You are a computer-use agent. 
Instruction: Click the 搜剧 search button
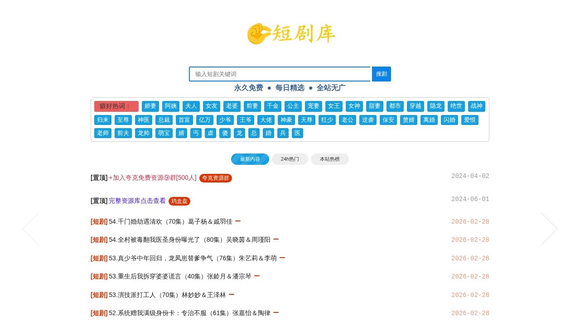pyautogui.click(x=381, y=74)
